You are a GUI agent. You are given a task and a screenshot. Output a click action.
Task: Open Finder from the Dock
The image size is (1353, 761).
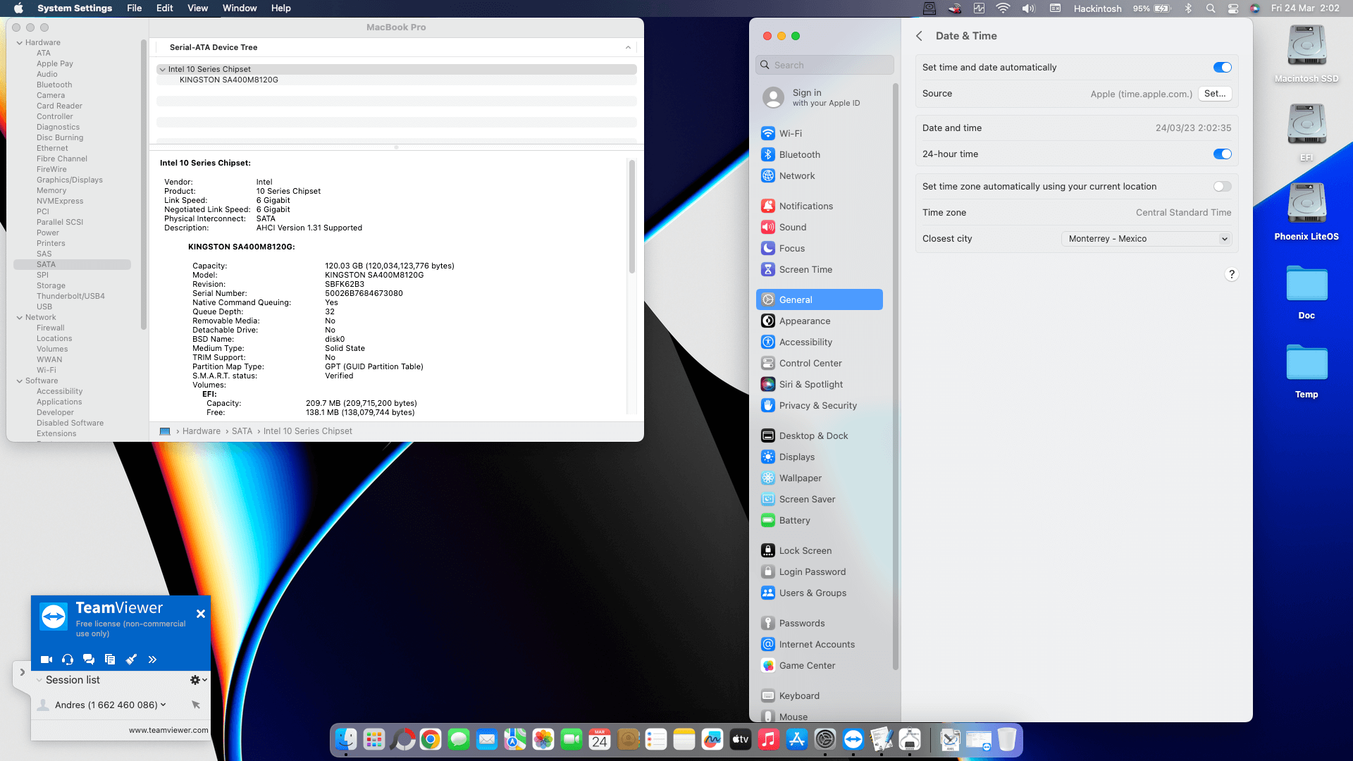346,739
